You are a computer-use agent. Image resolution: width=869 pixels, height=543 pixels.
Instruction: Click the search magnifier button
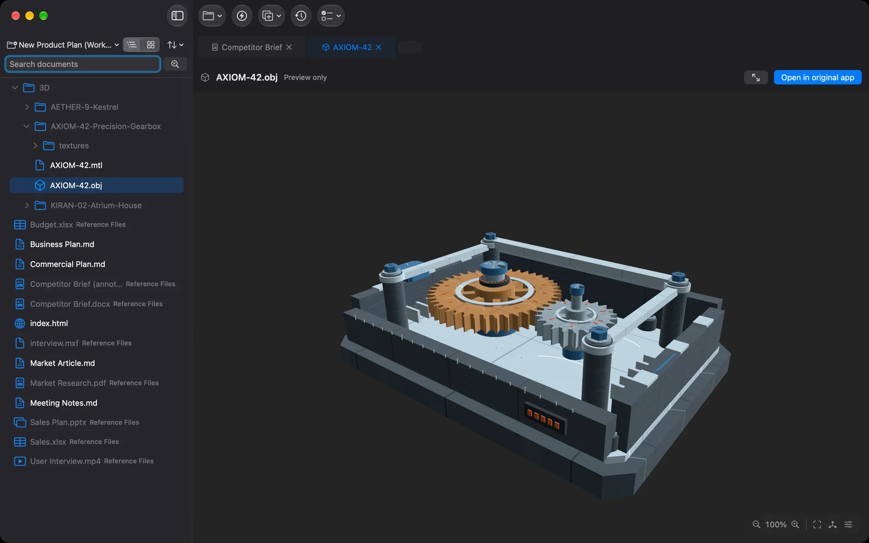175,64
